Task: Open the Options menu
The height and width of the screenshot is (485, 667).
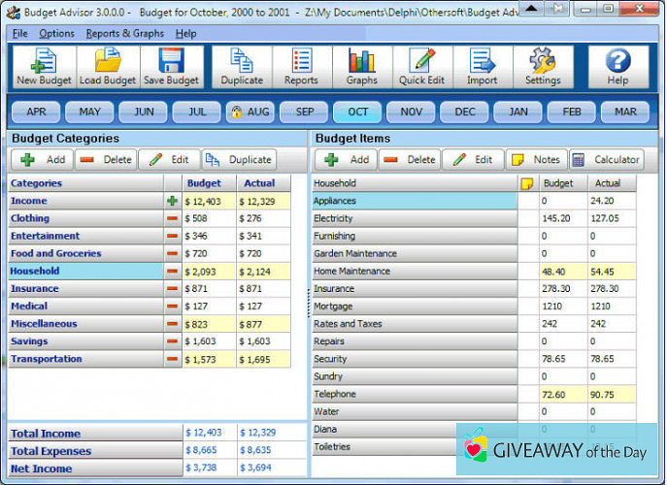Action: [x=56, y=33]
